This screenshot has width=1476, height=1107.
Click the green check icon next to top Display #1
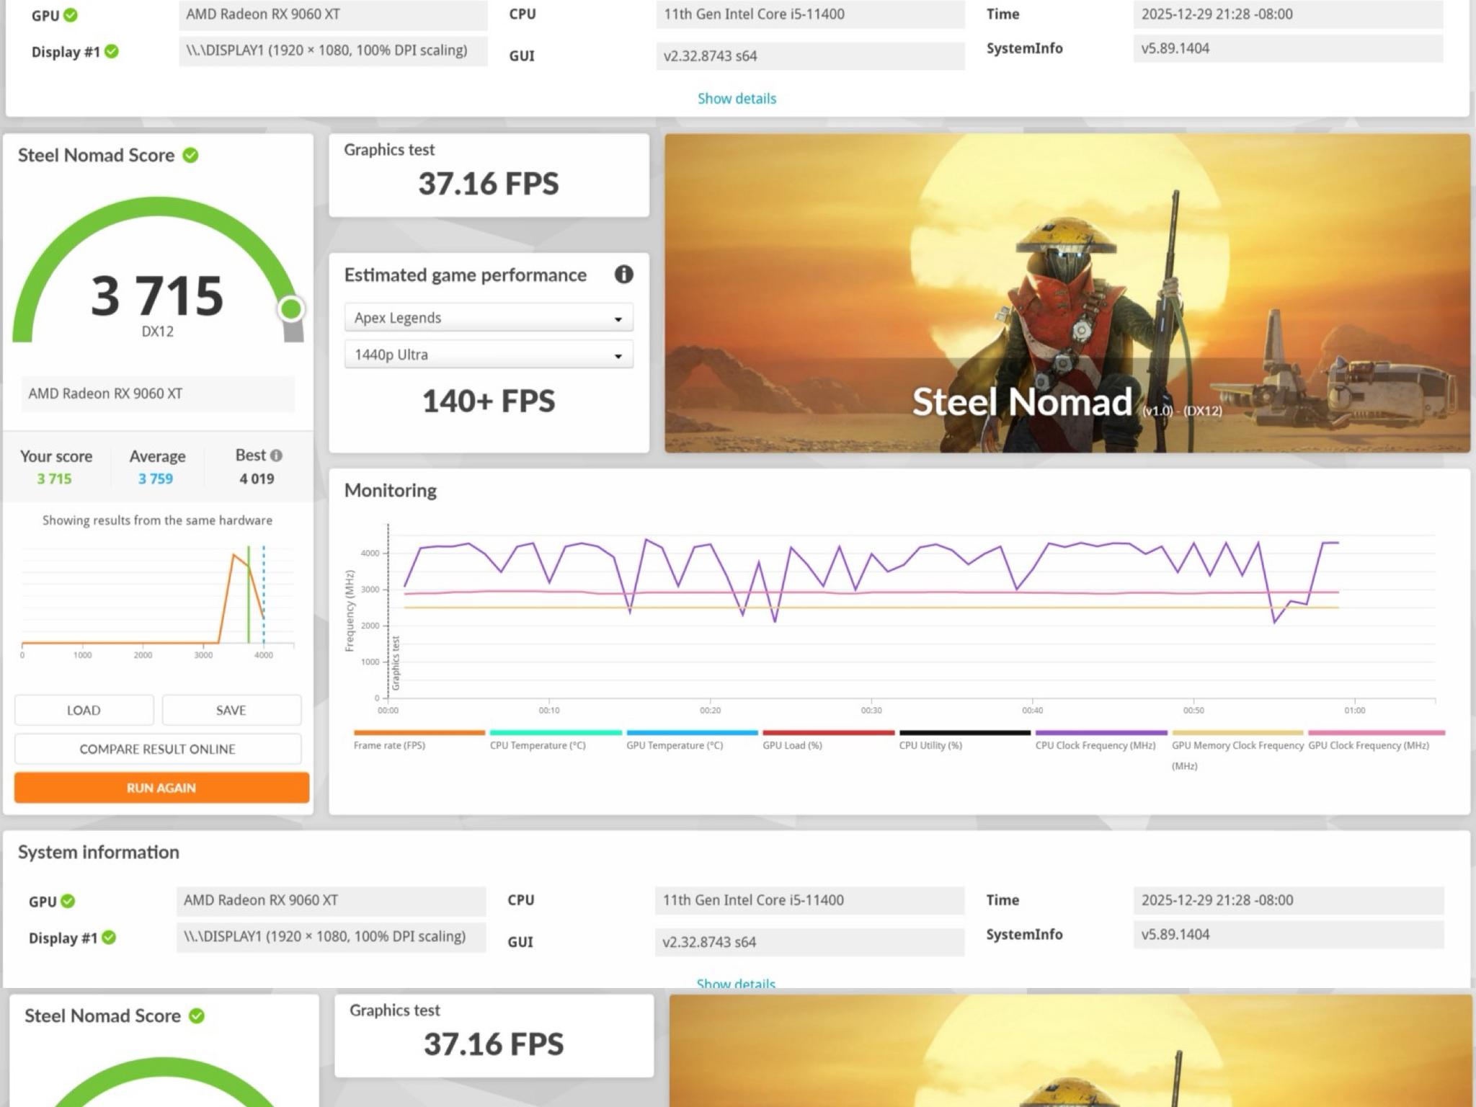tap(112, 52)
